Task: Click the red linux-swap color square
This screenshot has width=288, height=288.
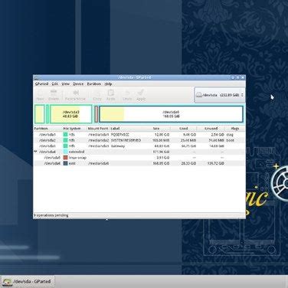Action: [66, 158]
